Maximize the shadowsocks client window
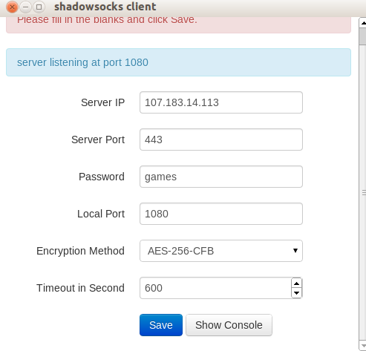The image size is (366, 351). coord(39,7)
